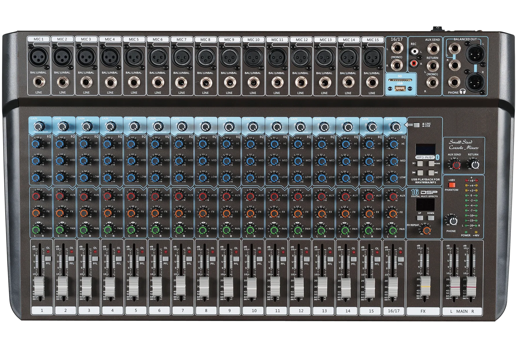This screenshot has width=521, height=346.
Task: Toggle the PFL button on channel 1
Action: click(x=48, y=258)
